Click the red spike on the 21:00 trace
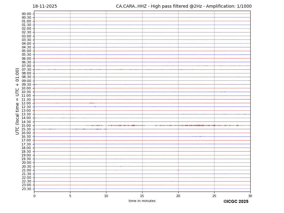This screenshot has height=213, width=284. click(178, 170)
